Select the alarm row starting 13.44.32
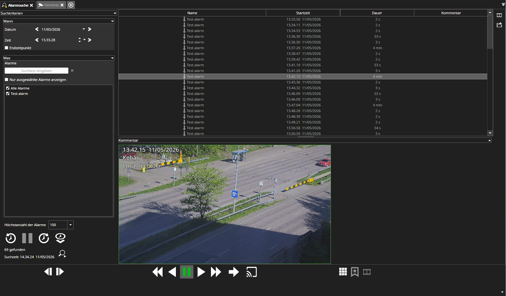Screen dimensions: 506x296 tap(303, 88)
